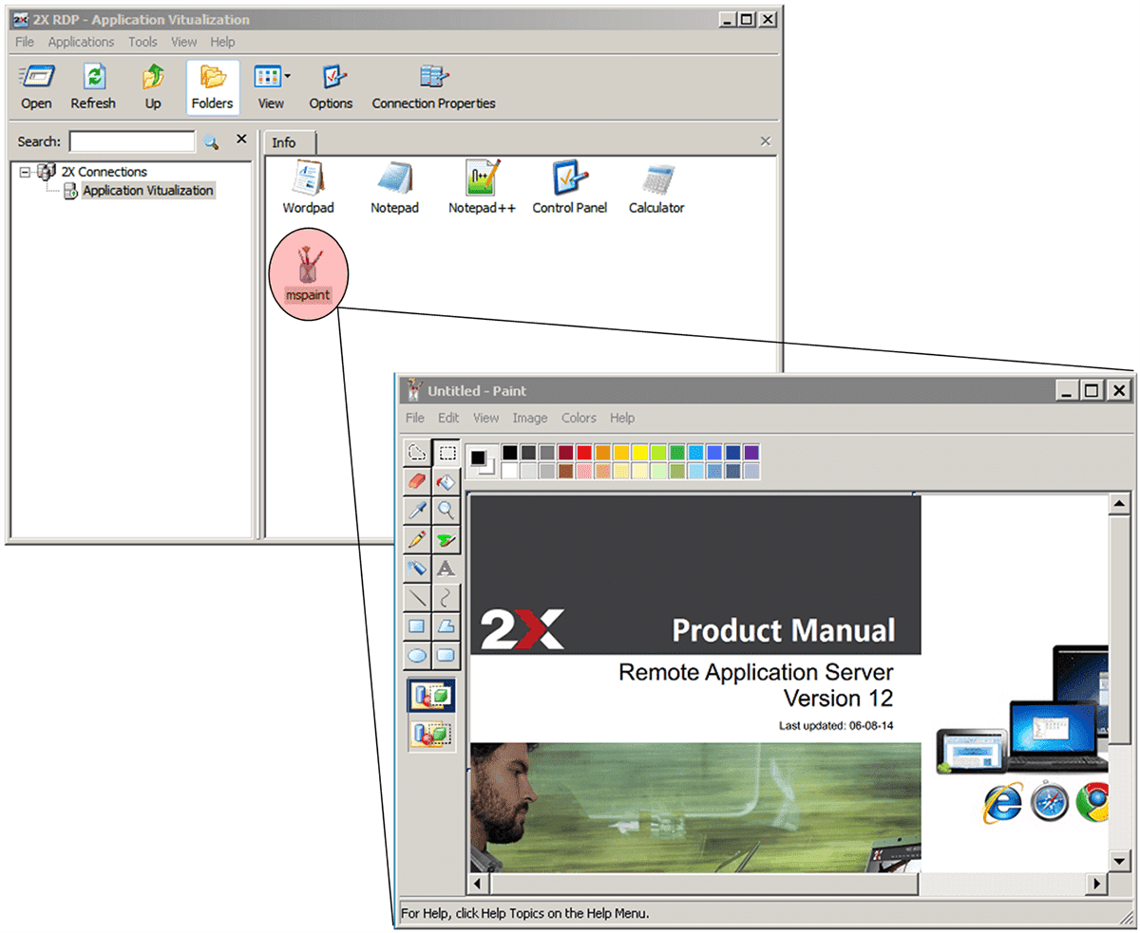Select the Rectangle shape tool
1140x933 pixels.
click(x=416, y=626)
